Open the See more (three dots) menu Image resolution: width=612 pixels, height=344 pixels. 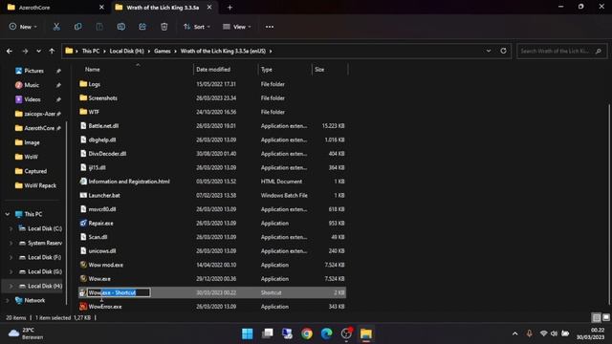pyautogui.click(x=270, y=27)
